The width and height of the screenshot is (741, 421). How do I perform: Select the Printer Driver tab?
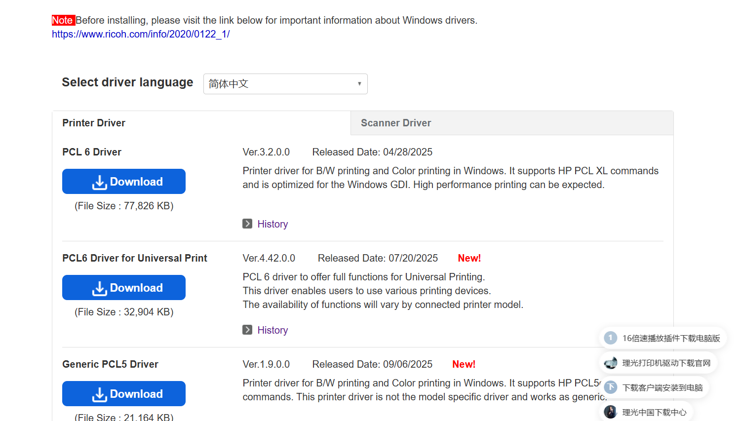point(94,123)
